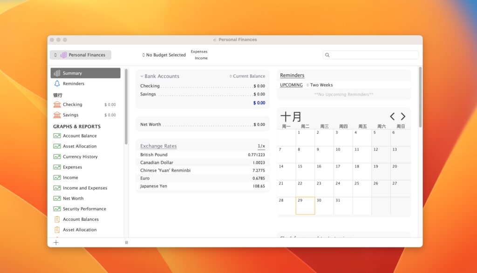Click the Exchange Rates heading link

pos(158,146)
